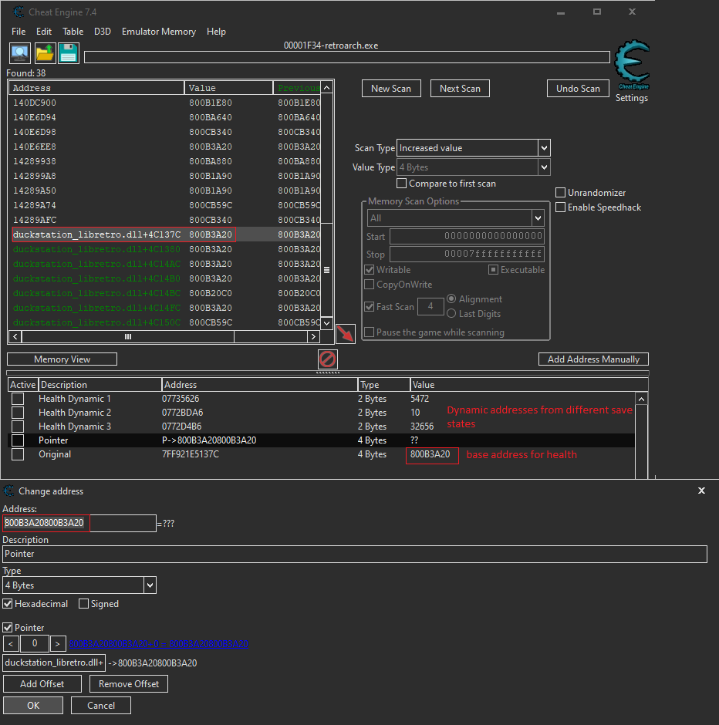Screen dimensions: 719x725
Task: Click Remove Offset in dialog
Action: click(129, 684)
